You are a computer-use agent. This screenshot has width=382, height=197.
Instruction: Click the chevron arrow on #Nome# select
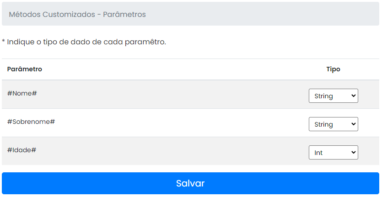pyautogui.click(x=352, y=96)
